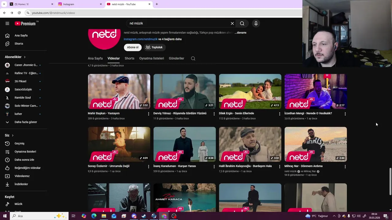Open the YouTube hamburger guide menu
This screenshot has height=220, width=392.
point(7,24)
